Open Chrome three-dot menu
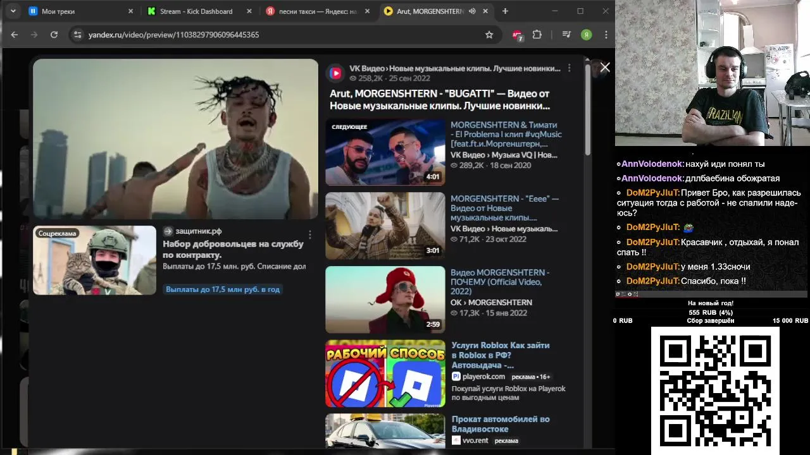 click(606, 35)
